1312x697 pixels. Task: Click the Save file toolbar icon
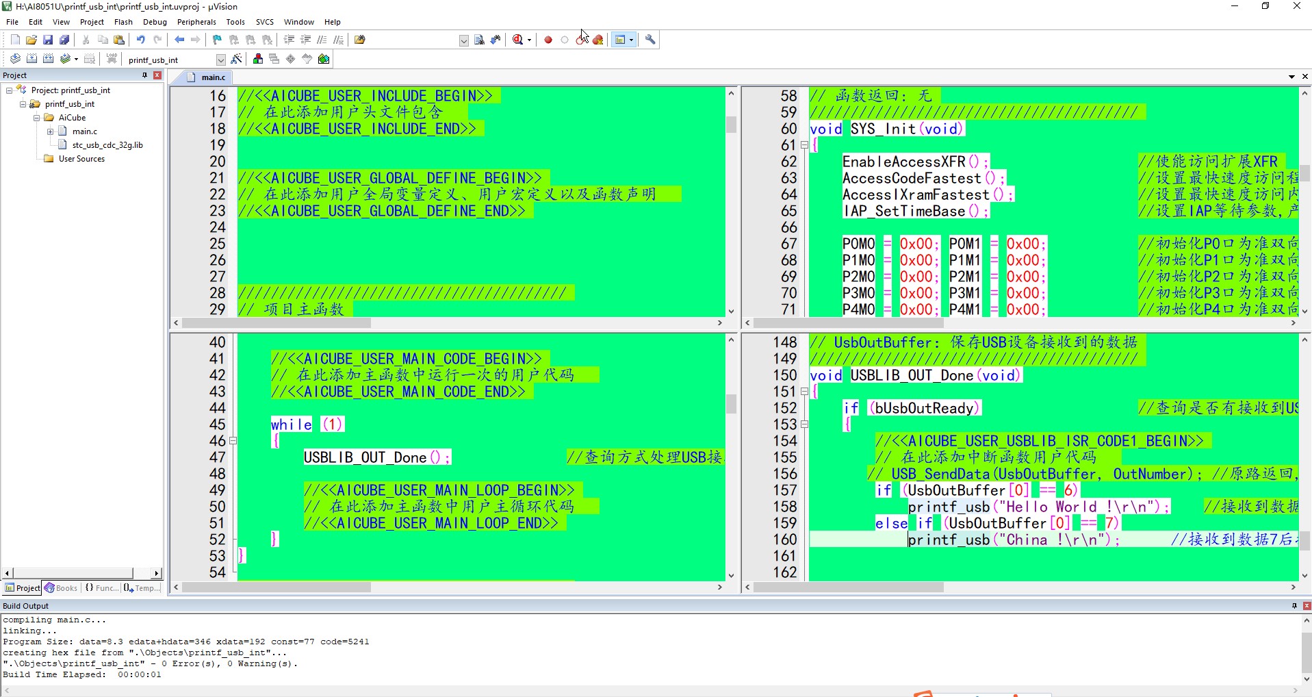click(x=48, y=40)
